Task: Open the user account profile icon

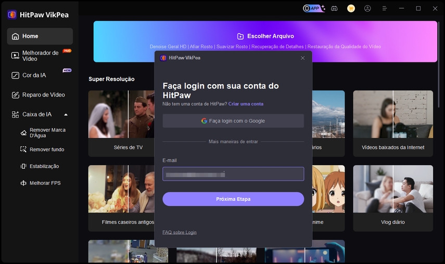Action: coord(368,8)
